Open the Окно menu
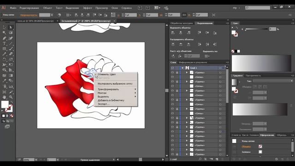Screen dimensions: 295x166 [115, 8]
